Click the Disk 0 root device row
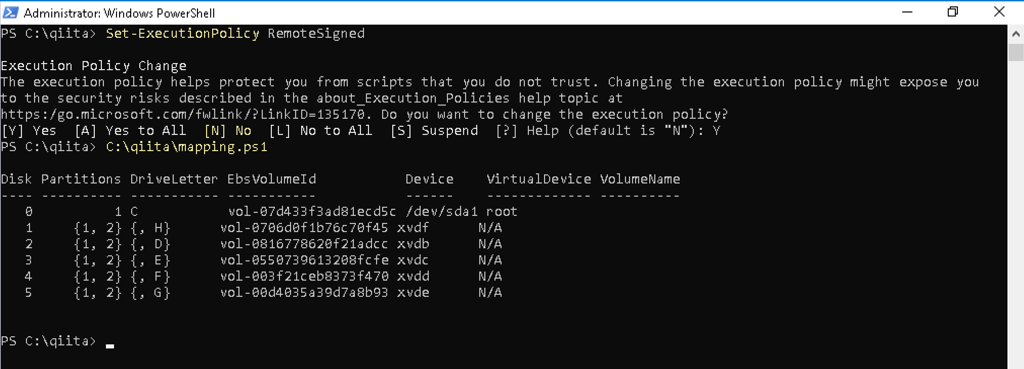The width and height of the screenshot is (1024, 369). (258, 211)
